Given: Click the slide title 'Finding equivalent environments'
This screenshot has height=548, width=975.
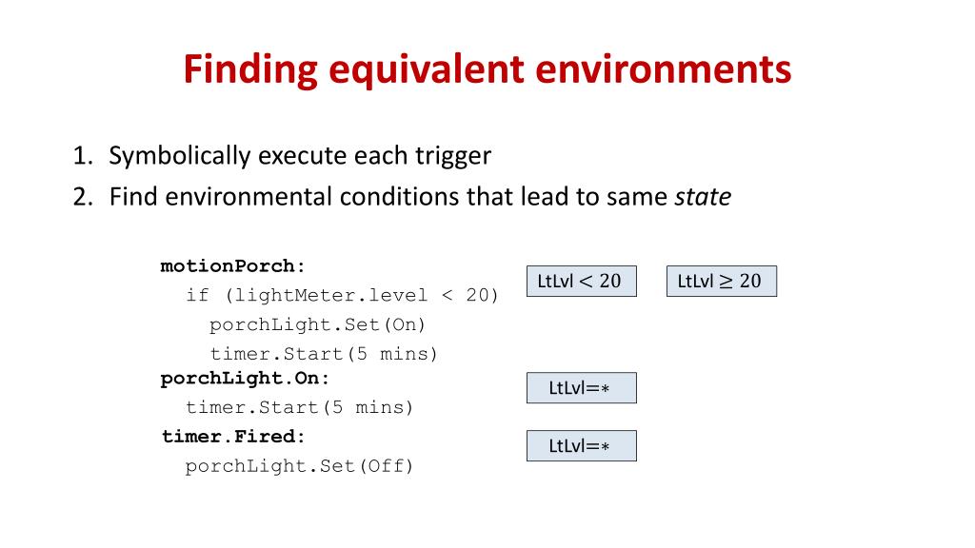Looking at the screenshot, I should pos(487,69).
